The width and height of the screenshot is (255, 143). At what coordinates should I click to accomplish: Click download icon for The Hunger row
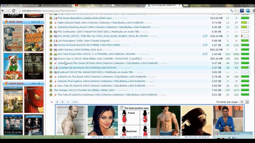[x=51, y=90]
